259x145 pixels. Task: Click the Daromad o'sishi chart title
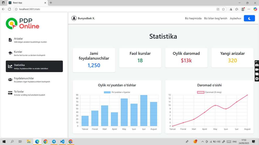tap(209, 85)
